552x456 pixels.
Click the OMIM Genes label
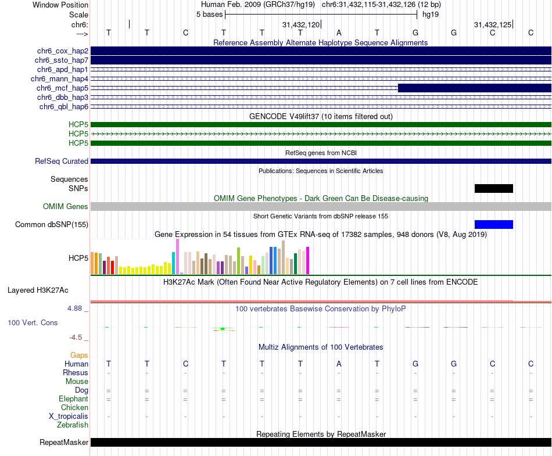65,207
